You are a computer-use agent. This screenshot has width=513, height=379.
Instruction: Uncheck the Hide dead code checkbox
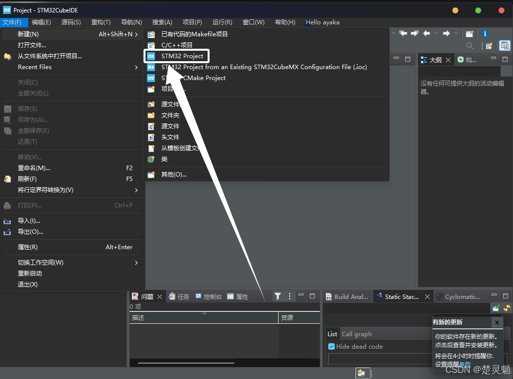tap(331, 347)
